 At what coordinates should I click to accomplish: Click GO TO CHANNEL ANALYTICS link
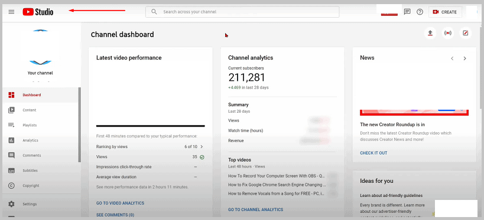255,209
